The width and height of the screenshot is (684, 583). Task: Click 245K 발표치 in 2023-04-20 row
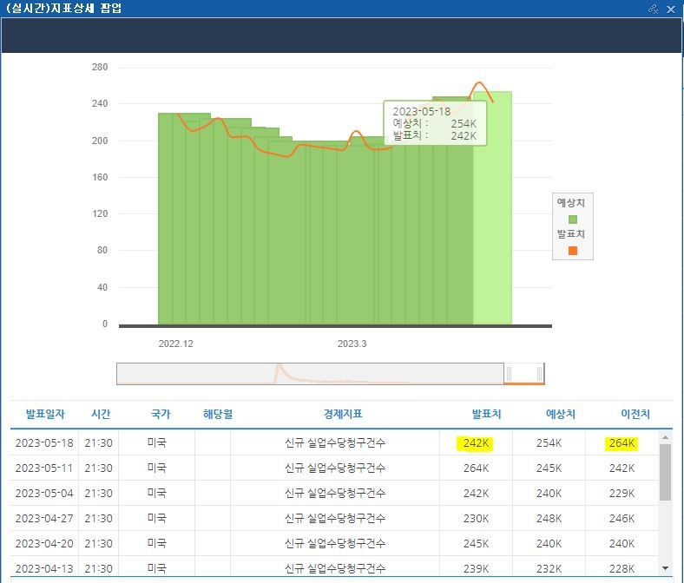pos(476,544)
